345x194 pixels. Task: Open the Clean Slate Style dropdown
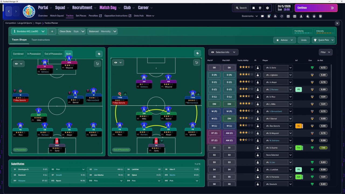(72, 31)
